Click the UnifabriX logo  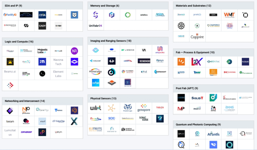click(x=96, y=26)
